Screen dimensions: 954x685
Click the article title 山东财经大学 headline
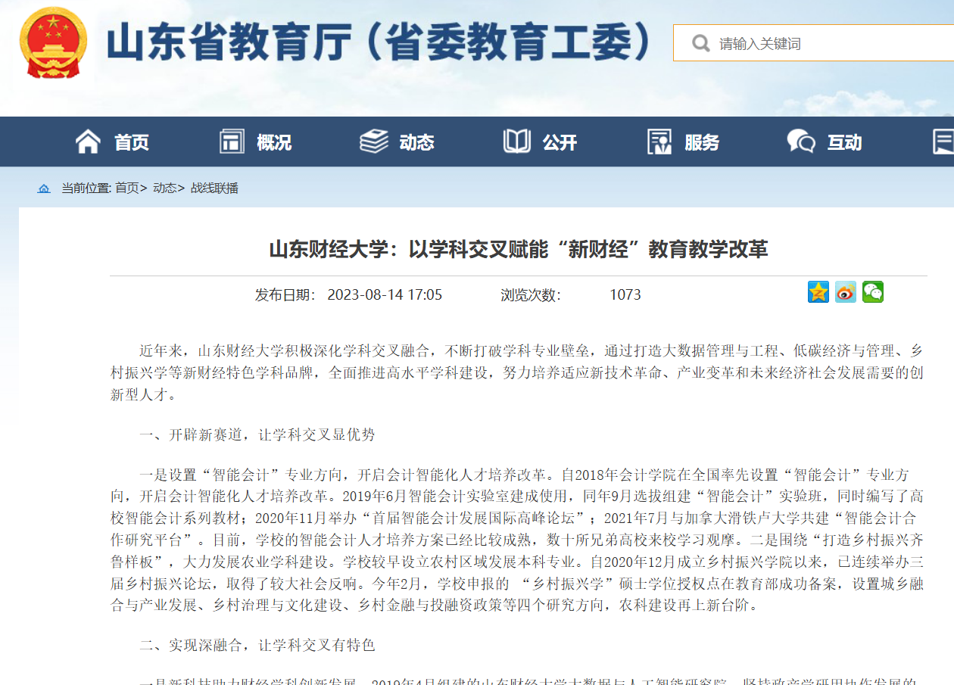click(x=519, y=249)
